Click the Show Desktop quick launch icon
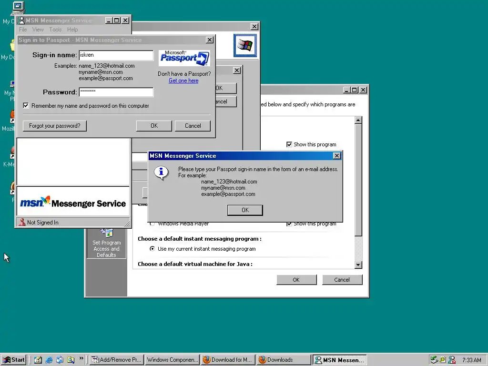Image resolution: width=488 pixels, height=366 pixels. pos(38,360)
